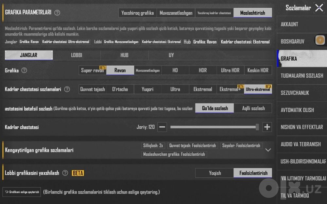Set frame rate to Yuqori
This screenshot has width=327, height=204.
pos(148,89)
